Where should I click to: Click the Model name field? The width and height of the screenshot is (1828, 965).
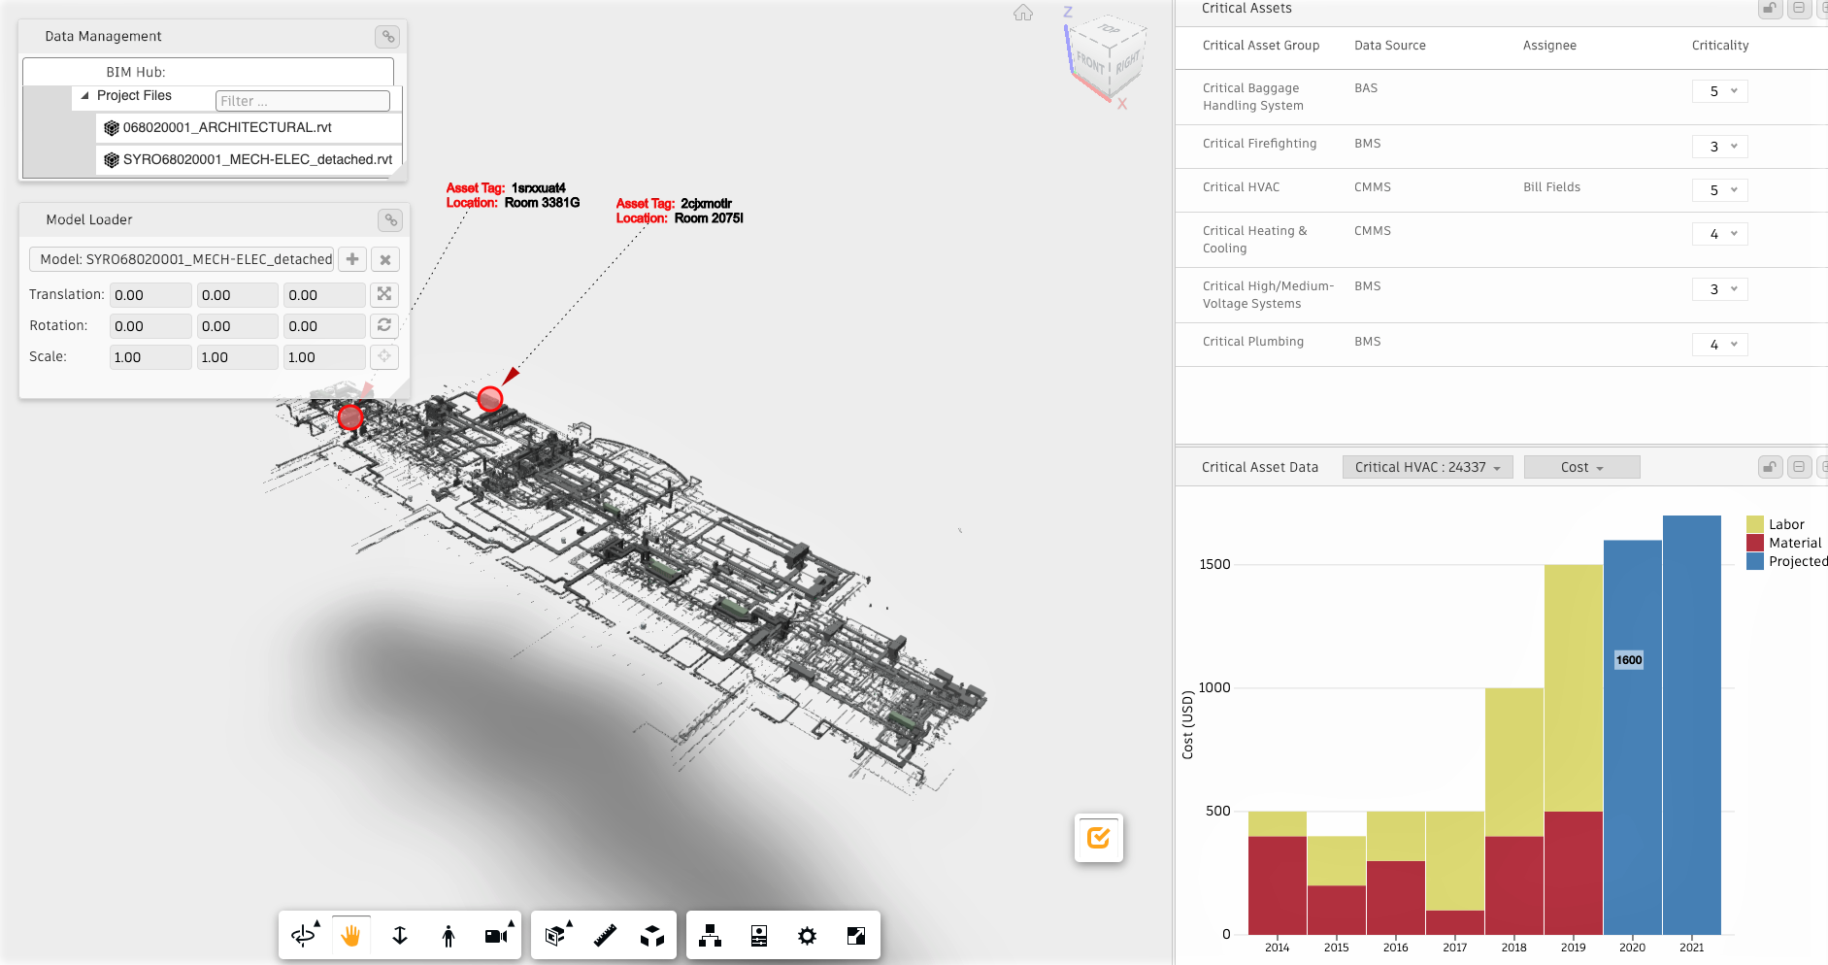pos(182,259)
